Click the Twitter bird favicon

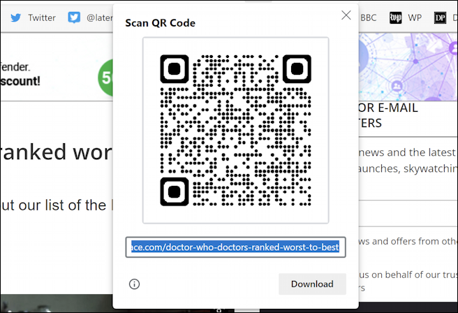point(16,18)
